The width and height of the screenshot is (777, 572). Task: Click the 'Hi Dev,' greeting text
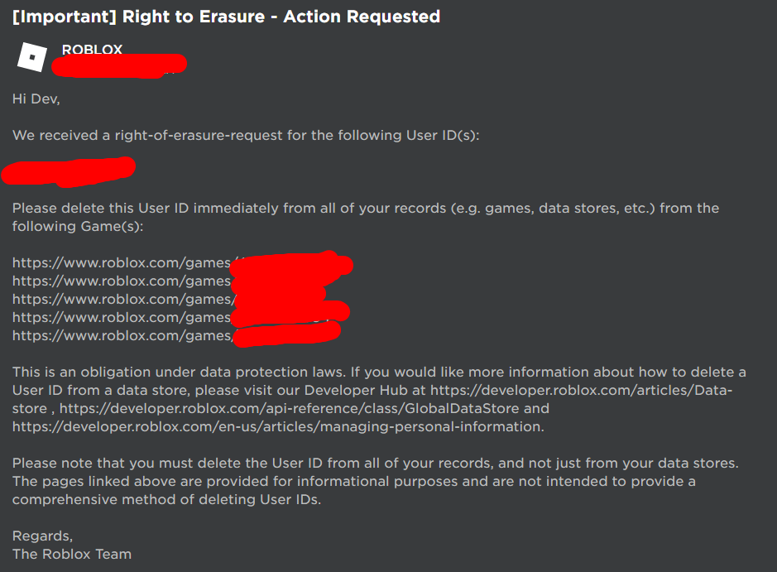coord(36,99)
